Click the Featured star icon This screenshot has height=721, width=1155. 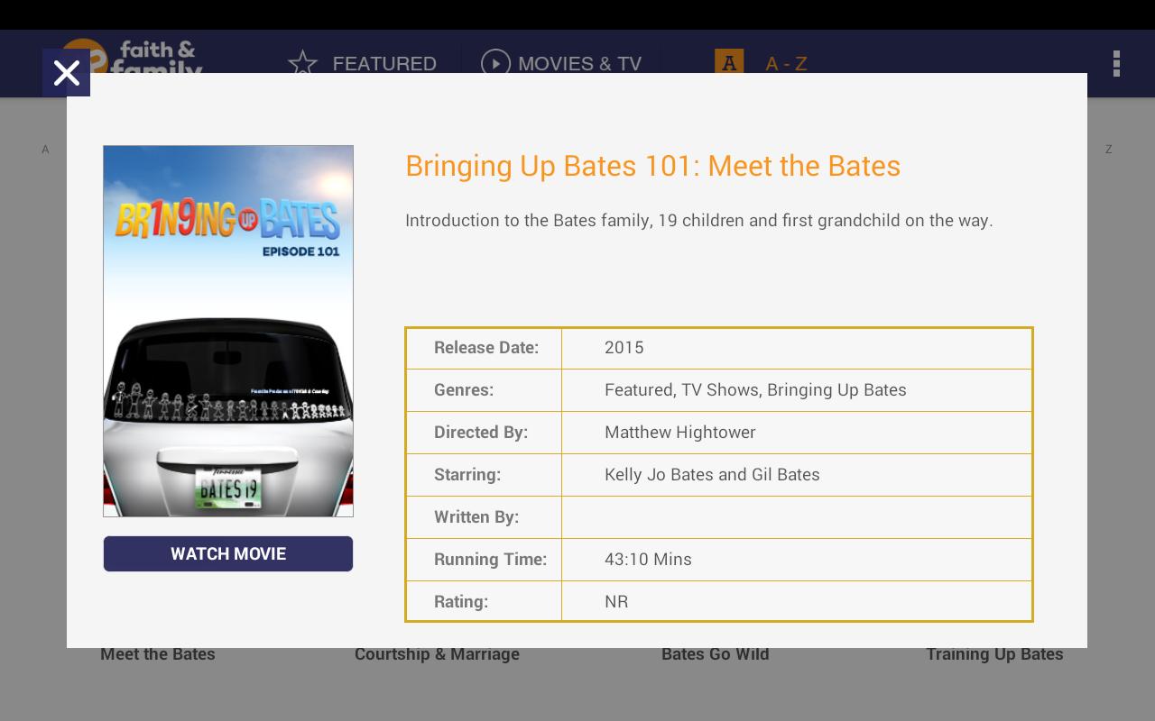tap(303, 63)
